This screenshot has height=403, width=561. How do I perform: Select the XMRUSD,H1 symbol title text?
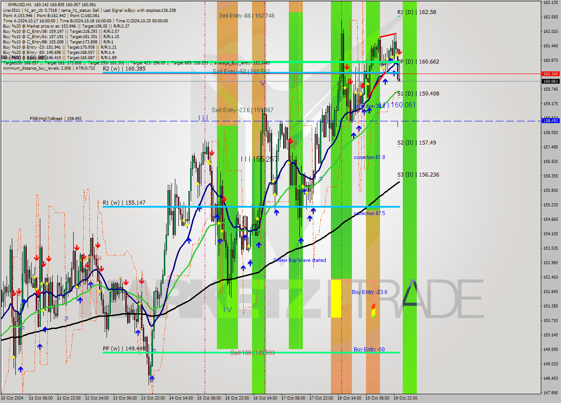coord(19,4)
